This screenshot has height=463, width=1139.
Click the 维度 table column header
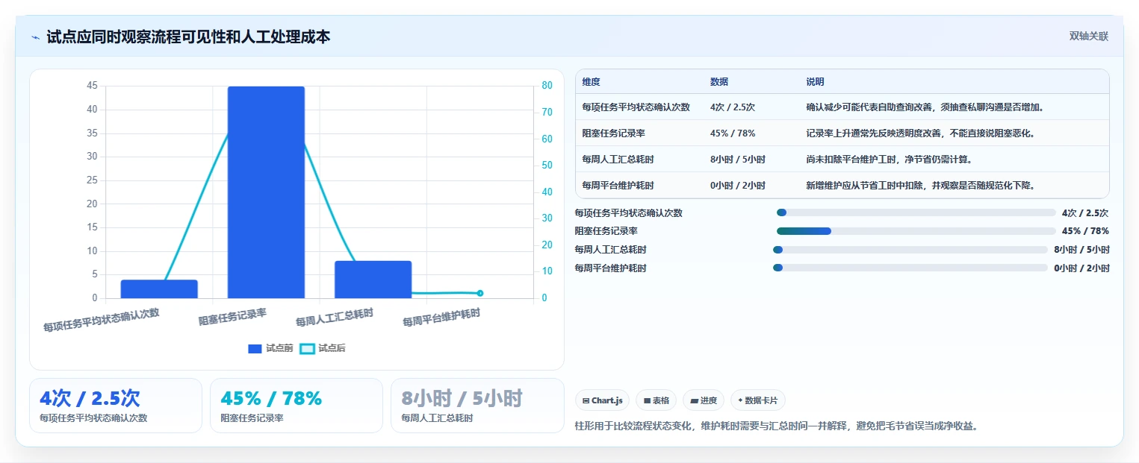tap(591, 82)
